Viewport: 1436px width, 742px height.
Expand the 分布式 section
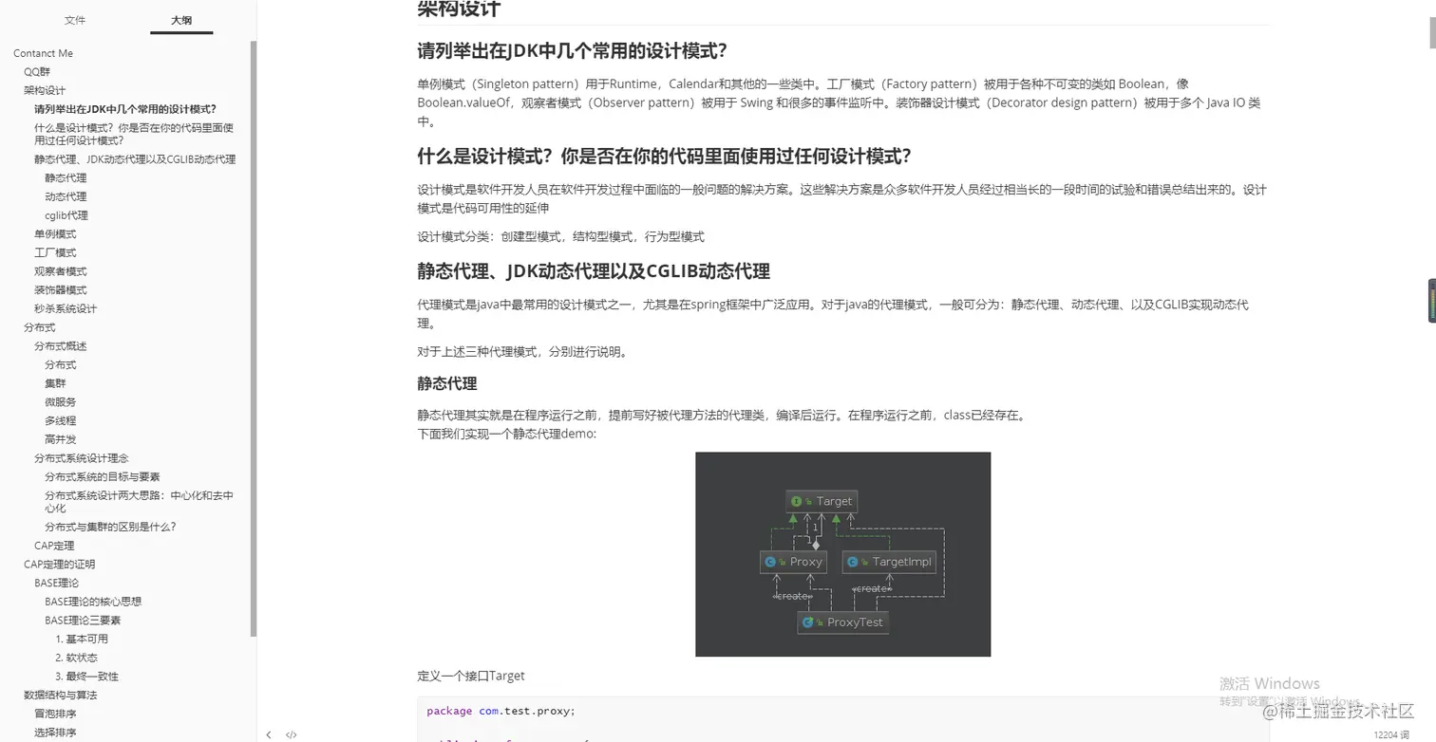pos(39,326)
